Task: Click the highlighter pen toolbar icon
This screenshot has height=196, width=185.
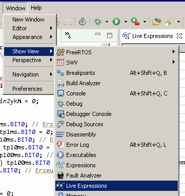Action: tap(169, 22)
